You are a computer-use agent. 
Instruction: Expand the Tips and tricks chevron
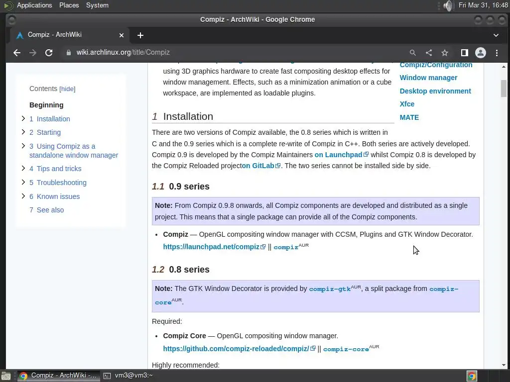[x=23, y=168]
